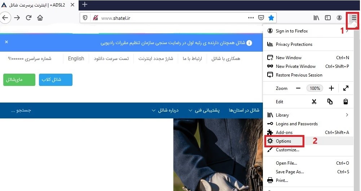Viewport: 361px width, 191px height.
Task: Copy selection using Edit copy icon
Action: point(330,101)
